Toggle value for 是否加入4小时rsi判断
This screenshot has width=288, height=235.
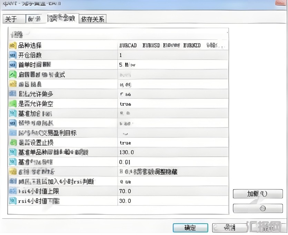pos(173,182)
